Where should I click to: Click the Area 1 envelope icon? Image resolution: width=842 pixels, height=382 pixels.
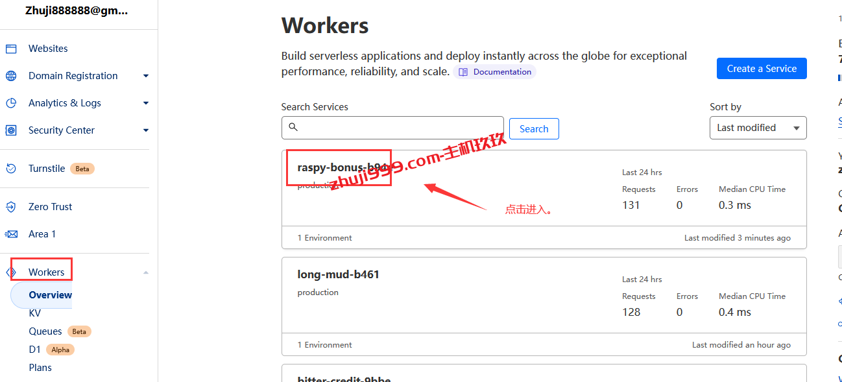click(x=11, y=234)
